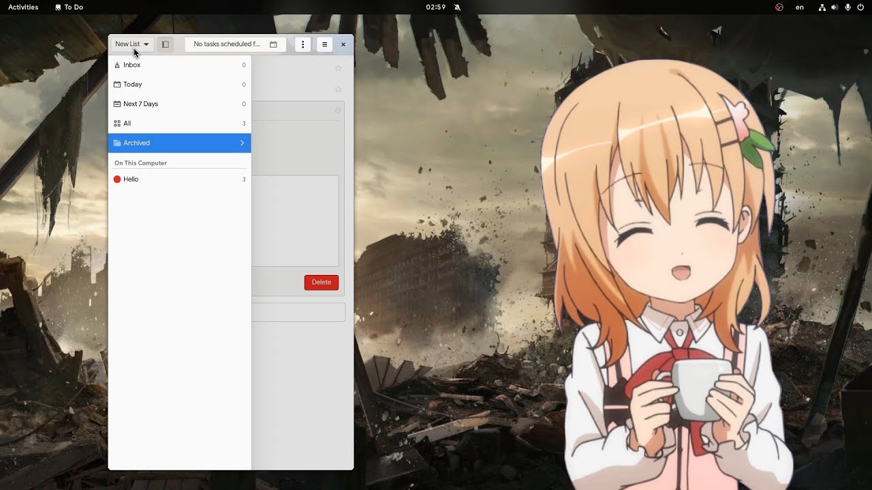
Task: Click the microphone status icon
Action: click(847, 7)
